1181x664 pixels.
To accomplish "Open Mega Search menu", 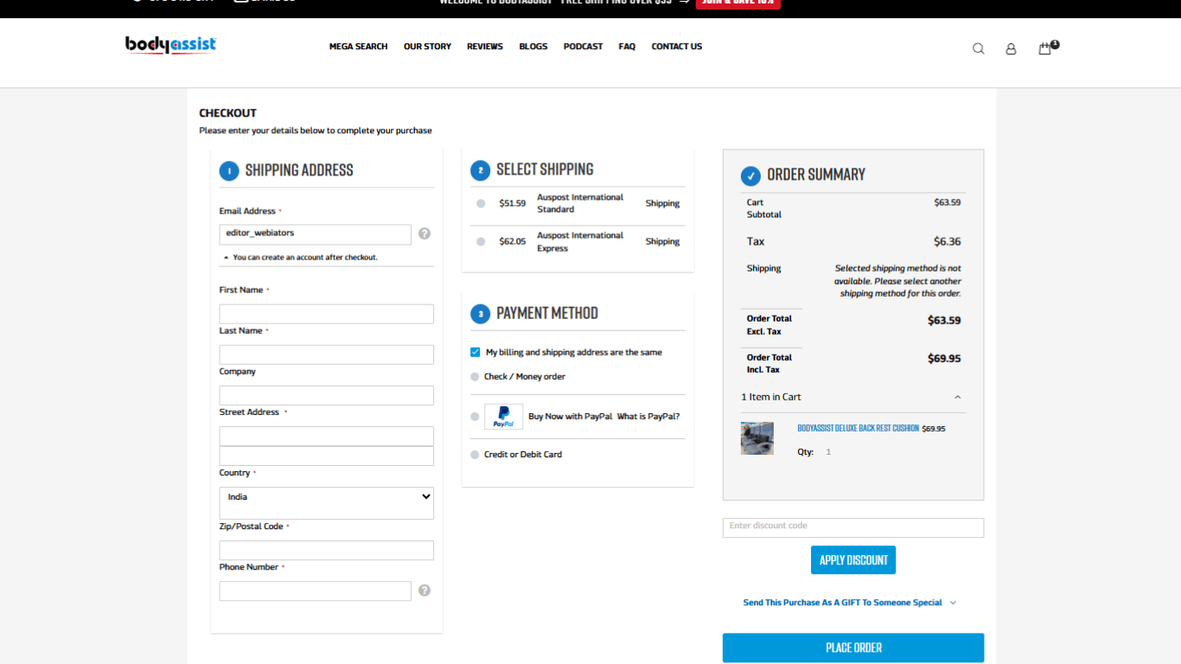I will [358, 47].
